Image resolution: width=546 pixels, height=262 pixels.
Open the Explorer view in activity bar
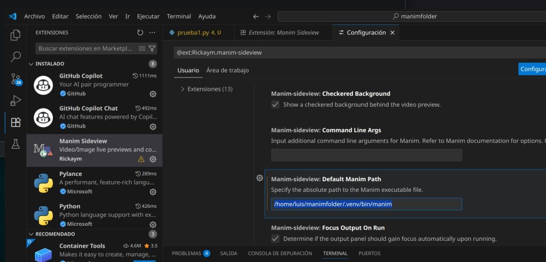(15, 36)
